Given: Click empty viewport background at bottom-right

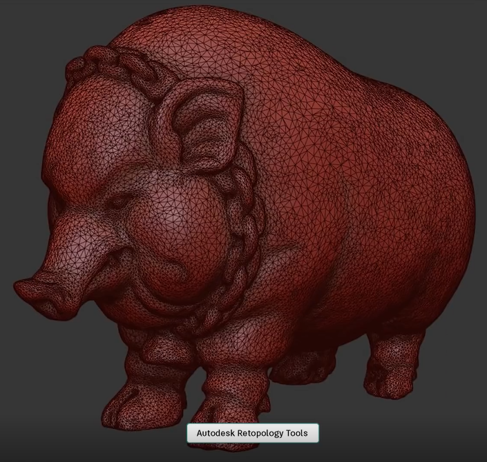Looking at the screenshot, I should pyautogui.click(x=456, y=434).
